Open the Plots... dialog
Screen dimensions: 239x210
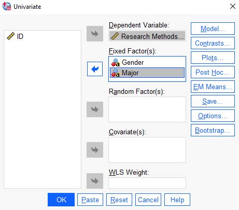click(x=213, y=58)
